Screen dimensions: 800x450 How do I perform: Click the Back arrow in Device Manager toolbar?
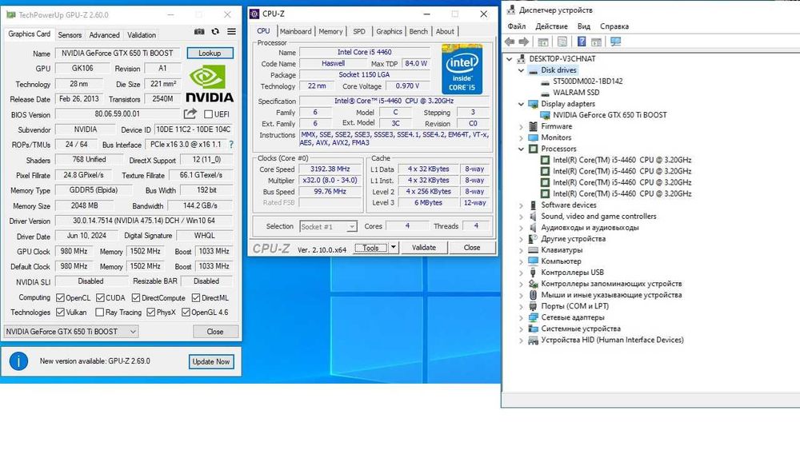point(509,42)
